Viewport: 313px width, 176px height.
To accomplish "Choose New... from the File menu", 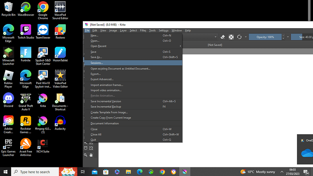I will pos(133,36).
